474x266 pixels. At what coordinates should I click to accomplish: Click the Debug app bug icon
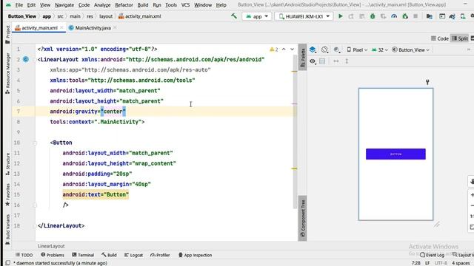click(x=373, y=16)
